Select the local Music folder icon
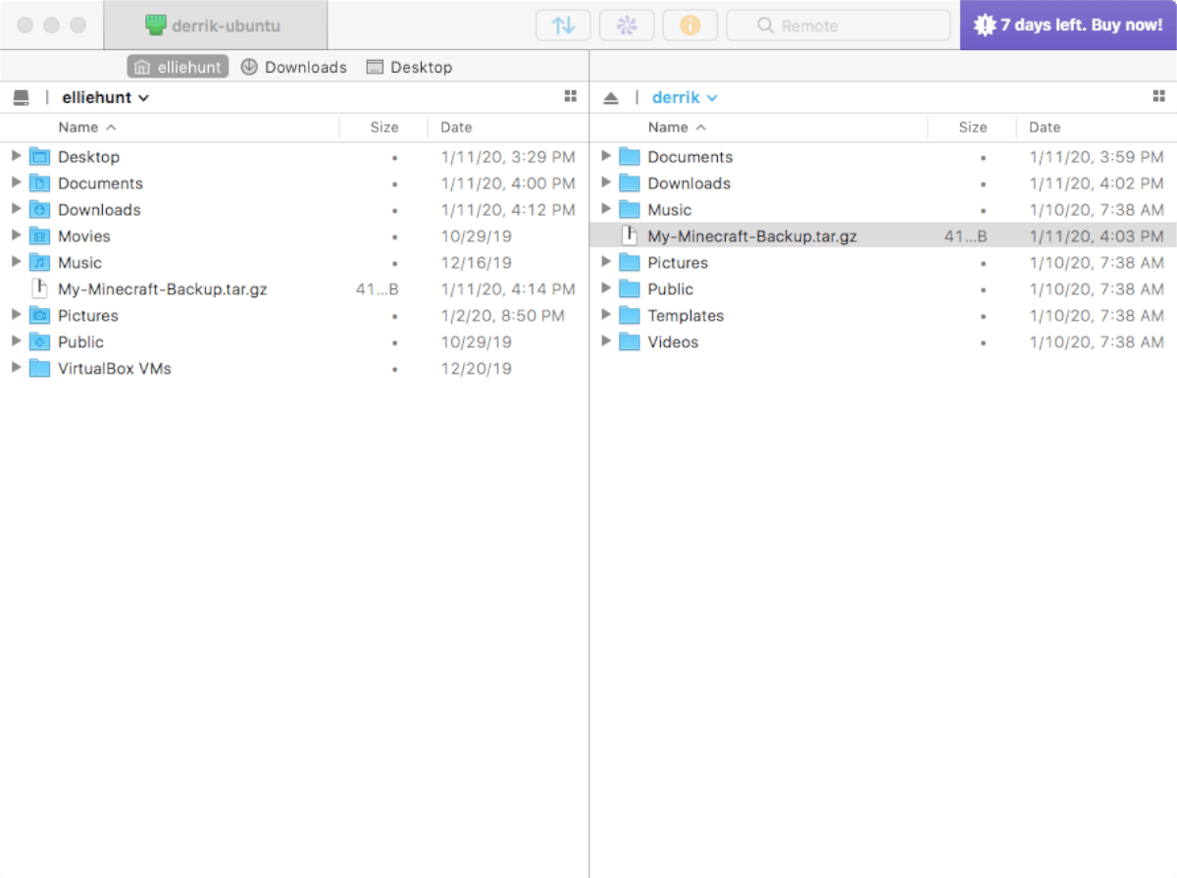The width and height of the screenshot is (1177, 878). [x=39, y=262]
